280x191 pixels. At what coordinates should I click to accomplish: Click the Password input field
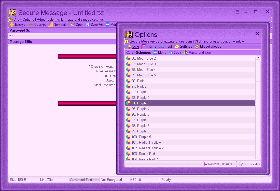63,36
